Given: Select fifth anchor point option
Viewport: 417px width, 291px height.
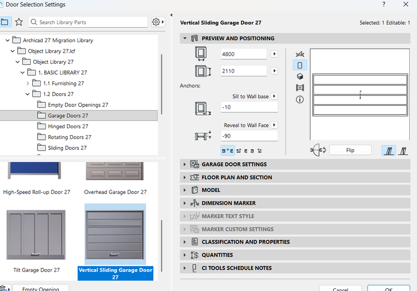Looking at the screenshot, I should [x=259, y=151].
